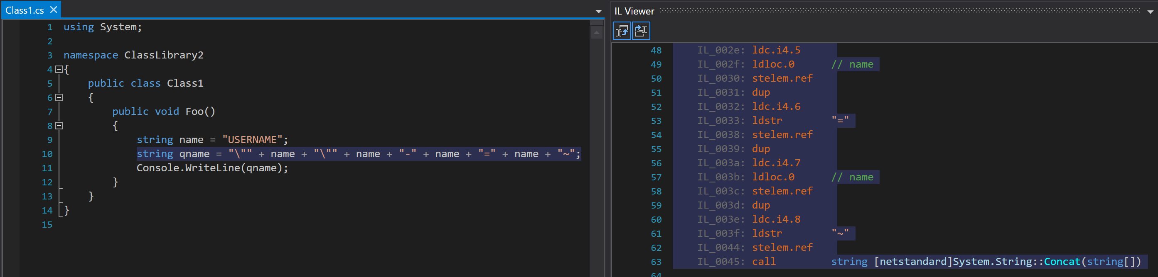Click line number 63 in IL Viewer
This screenshot has height=277, width=1158.
(x=656, y=262)
